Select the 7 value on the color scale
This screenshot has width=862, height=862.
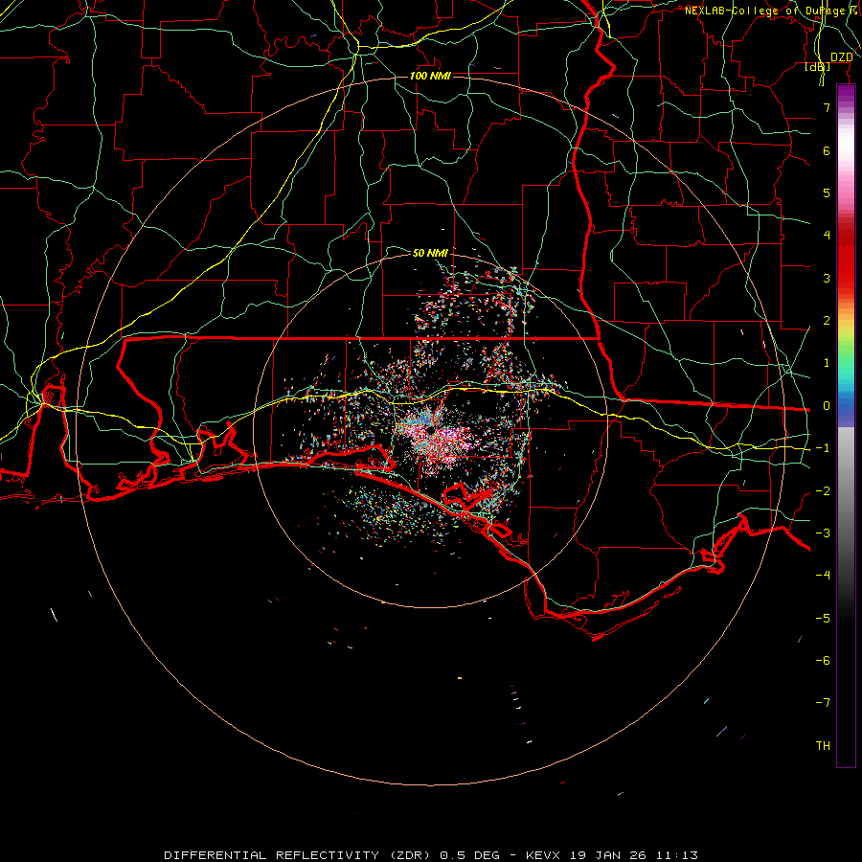[827, 107]
